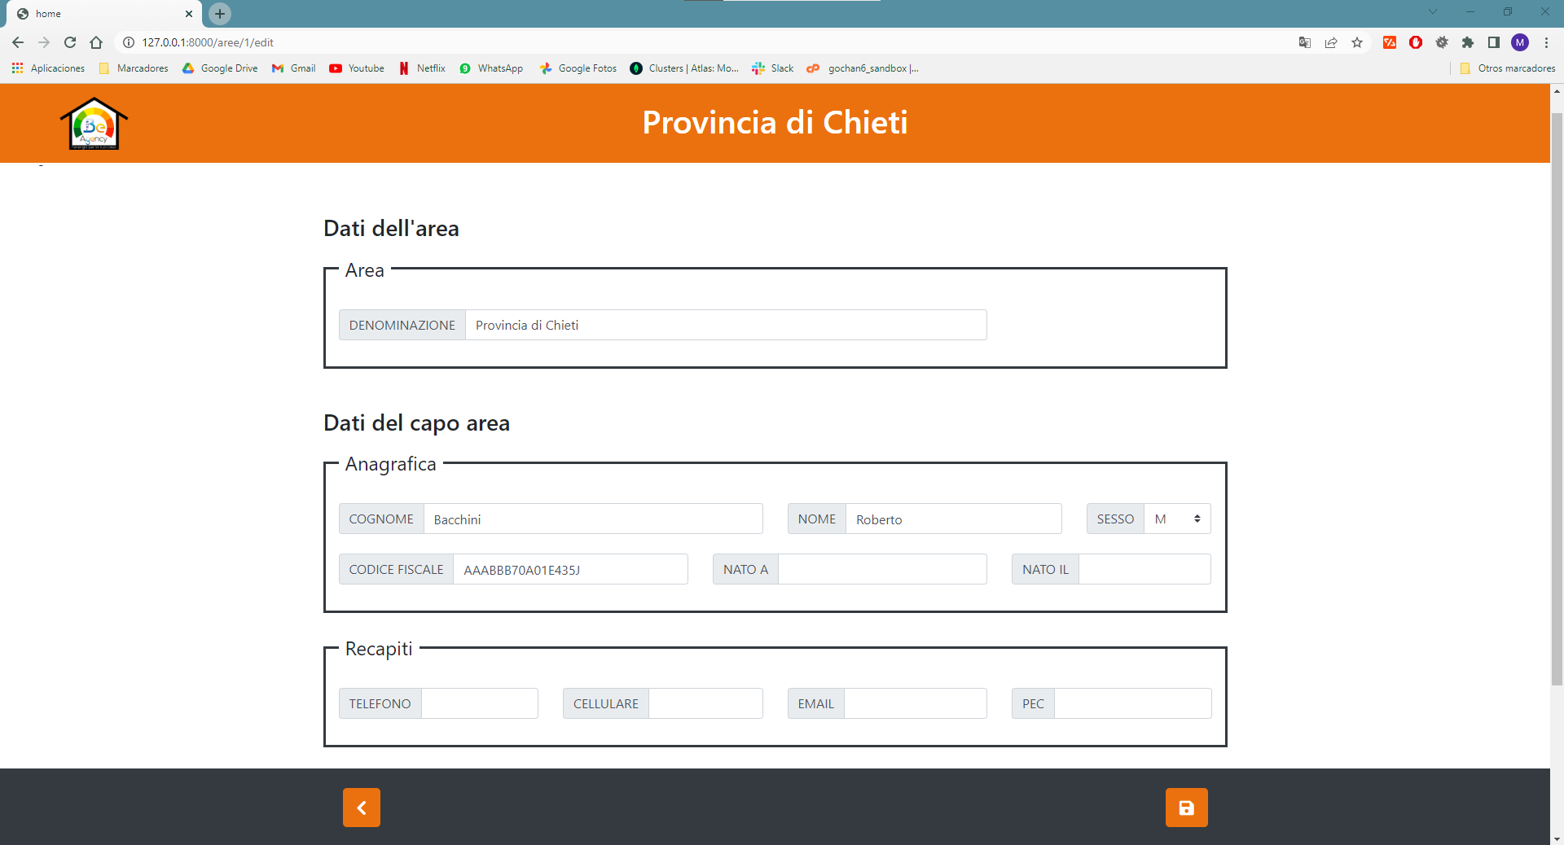1564x845 pixels.
Task: Open the Gmail bookmark
Action: point(294,68)
